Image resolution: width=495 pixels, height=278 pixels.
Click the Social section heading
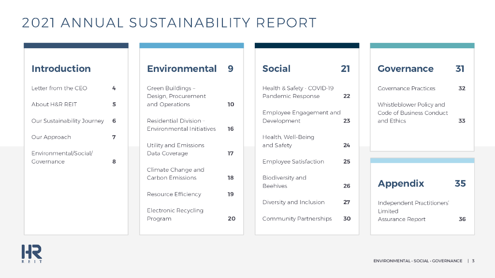277,69
